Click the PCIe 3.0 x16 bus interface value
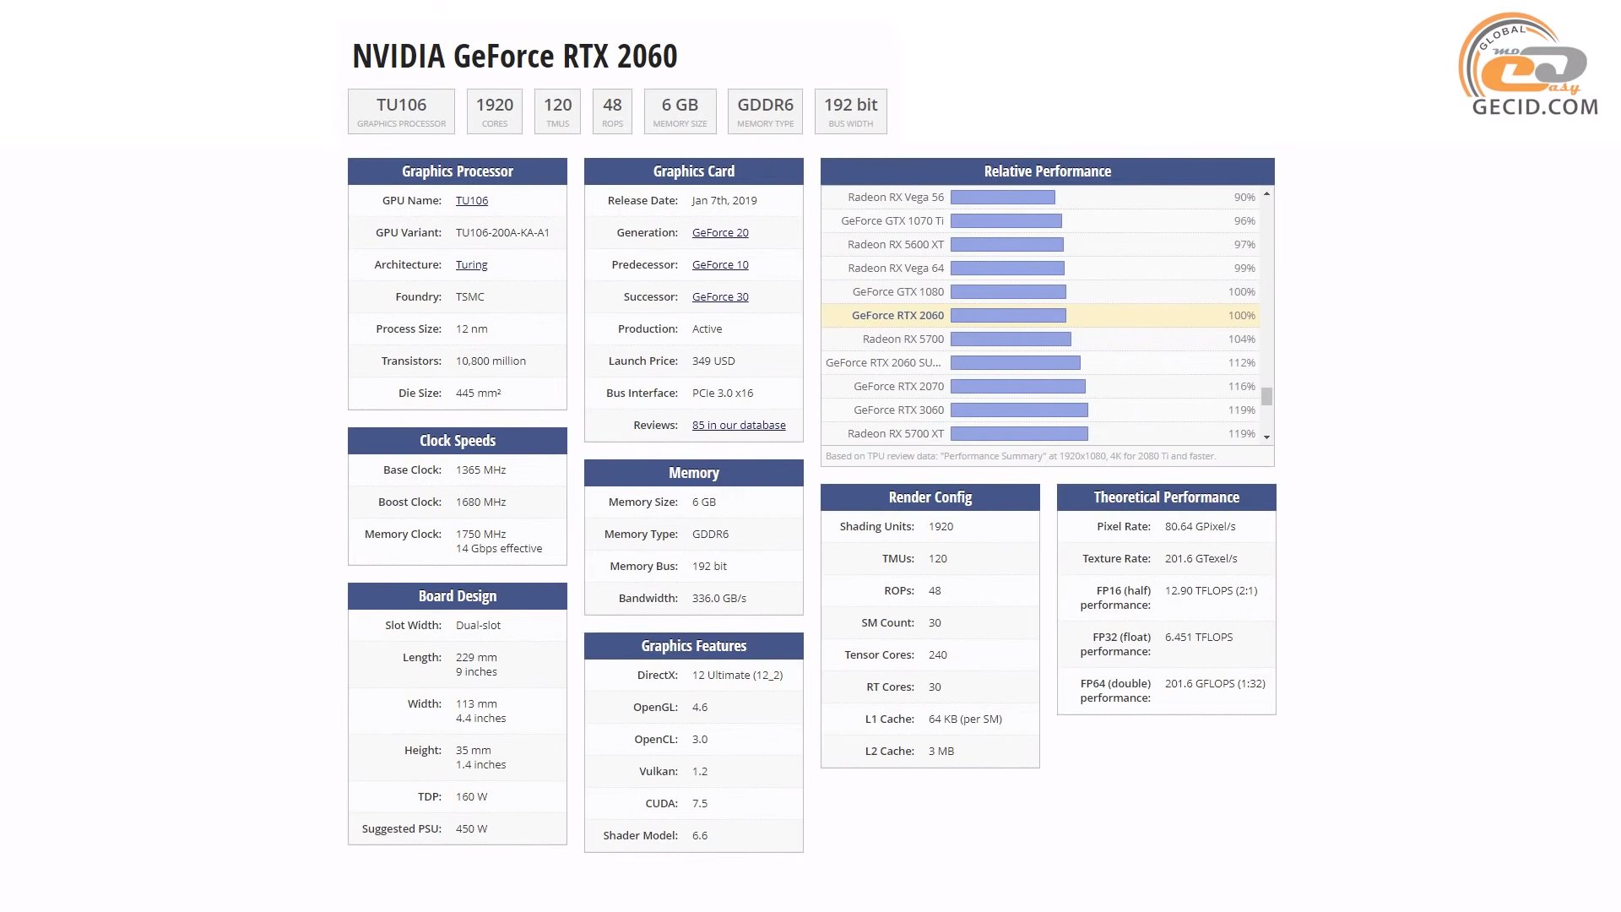This screenshot has width=1621, height=912. pos(723,393)
